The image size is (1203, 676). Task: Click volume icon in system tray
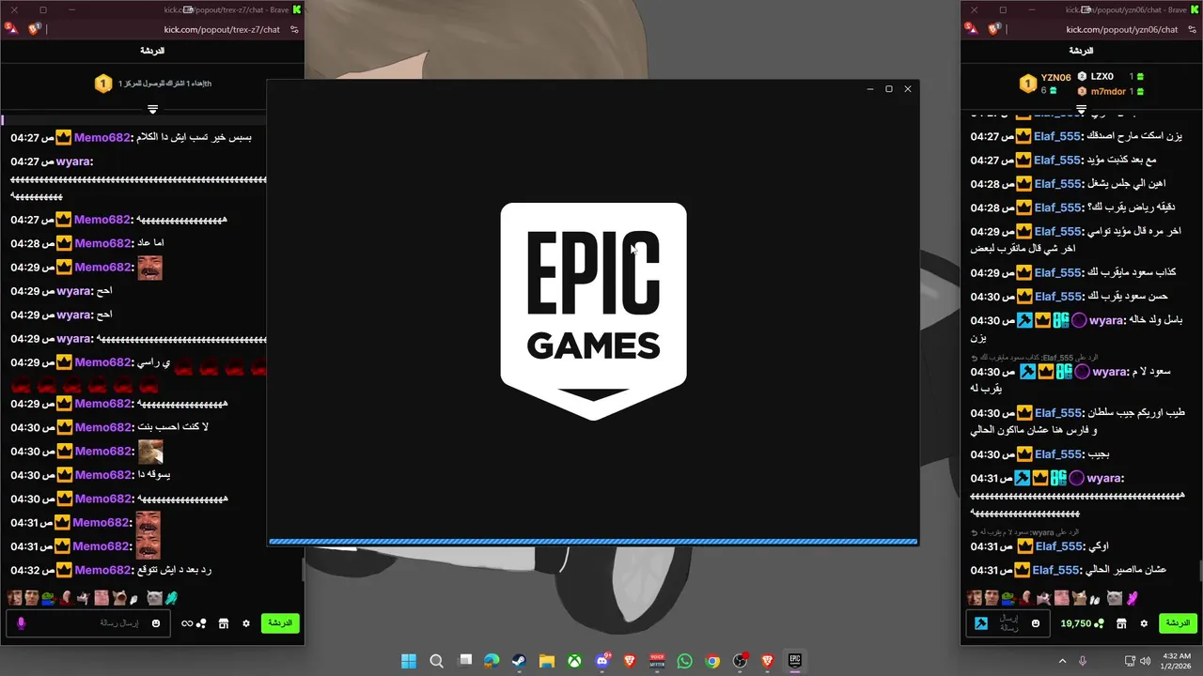coord(1146,661)
